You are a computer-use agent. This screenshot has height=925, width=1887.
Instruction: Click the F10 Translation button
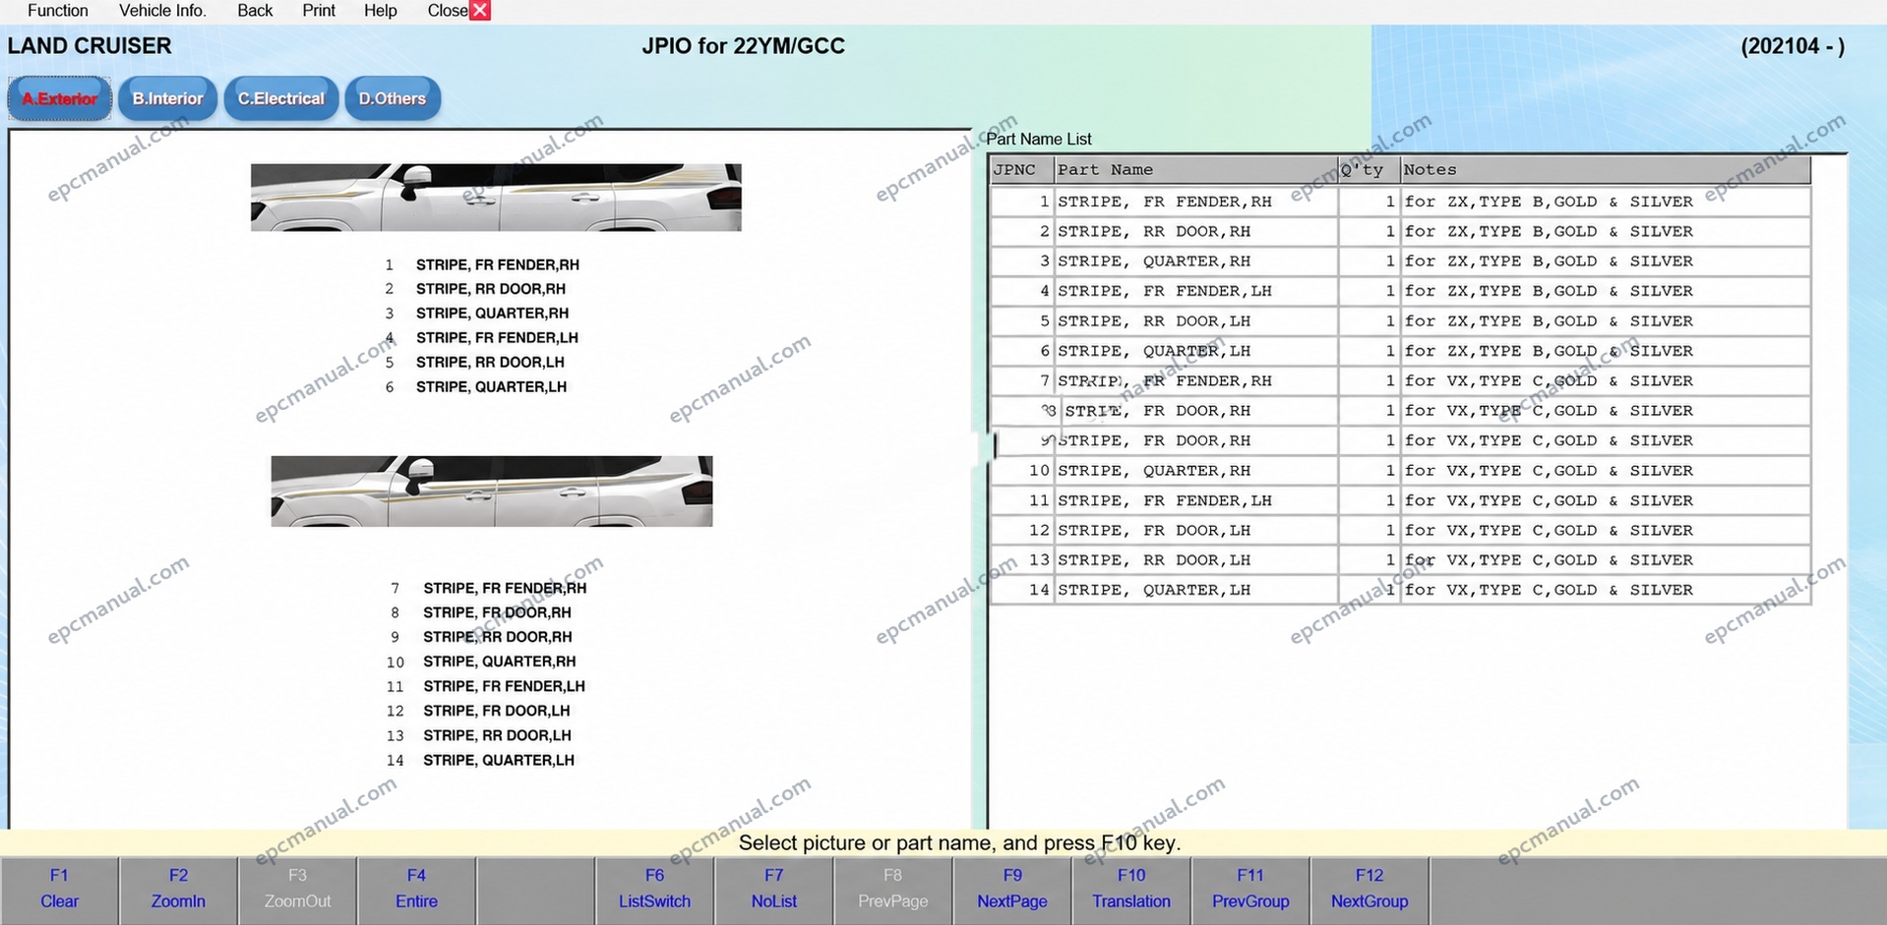pyautogui.click(x=1131, y=890)
